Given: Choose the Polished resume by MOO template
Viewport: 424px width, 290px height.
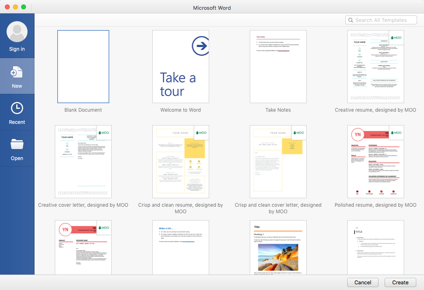Looking at the screenshot, I should tap(375, 161).
